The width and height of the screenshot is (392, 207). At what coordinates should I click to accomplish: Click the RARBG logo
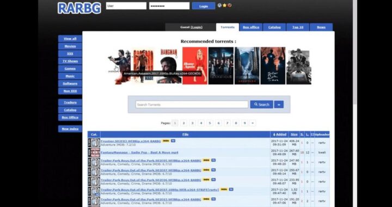79,8
